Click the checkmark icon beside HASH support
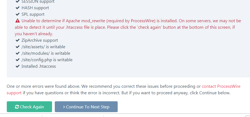This screenshot has width=250, height=117. click(18, 8)
